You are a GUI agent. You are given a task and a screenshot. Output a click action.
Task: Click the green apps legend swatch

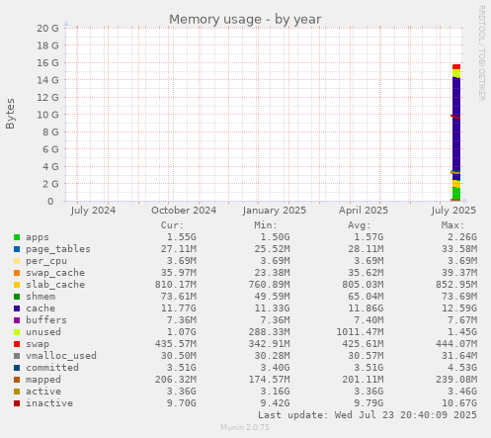click(17, 237)
